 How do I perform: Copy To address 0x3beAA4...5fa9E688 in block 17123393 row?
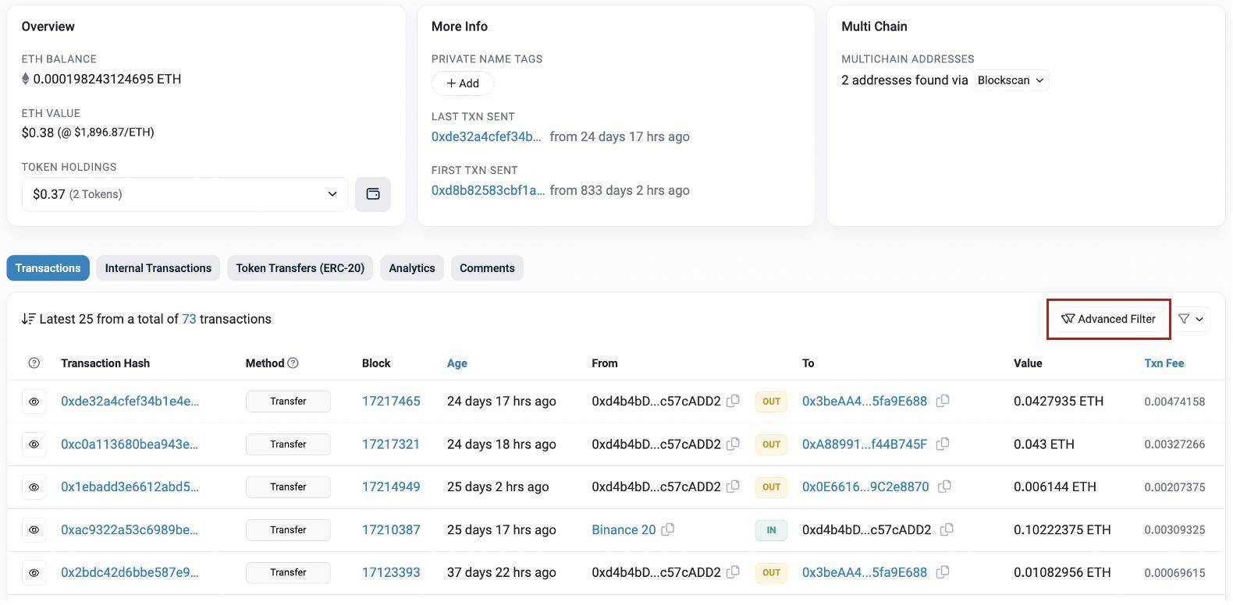coord(943,572)
